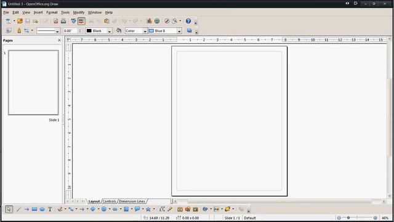Click the zoom in plus button
This screenshot has width=394, height=222.
pos(375,218)
